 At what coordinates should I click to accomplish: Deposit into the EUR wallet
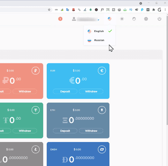(65, 92)
